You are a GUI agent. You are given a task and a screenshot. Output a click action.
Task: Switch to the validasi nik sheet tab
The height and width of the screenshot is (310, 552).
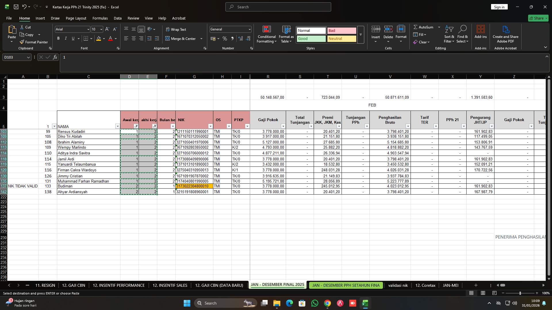pyautogui.click(x=398, y=285)
